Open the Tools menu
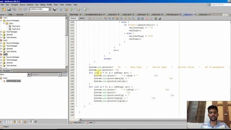231x130 pixels. pyautogui.click(x=62, y=5)
